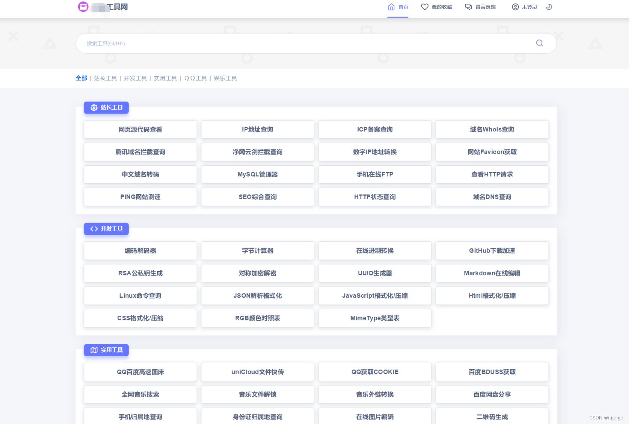Open the RGB颜色对照表 tool
Image resolution: width=629 pixels, height=424 pixels.
257,318
